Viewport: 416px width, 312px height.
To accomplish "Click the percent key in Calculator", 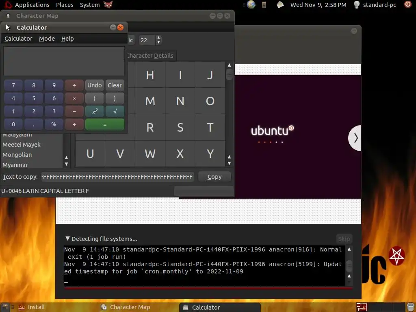I will (x=54, y=124).
